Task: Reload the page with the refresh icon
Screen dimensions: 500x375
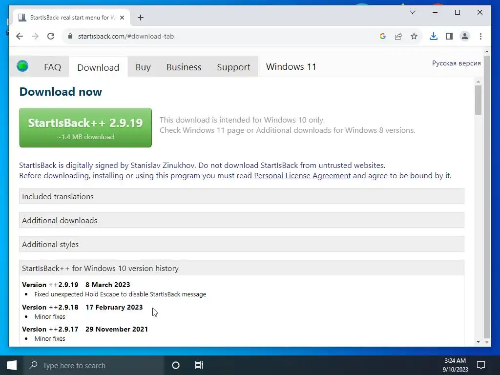Action: coord(51,36)
